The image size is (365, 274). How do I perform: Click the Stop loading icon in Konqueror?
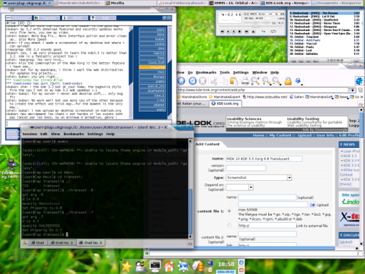click(x=203, y=81)
